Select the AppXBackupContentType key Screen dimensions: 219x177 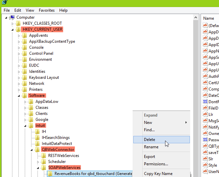52,41
